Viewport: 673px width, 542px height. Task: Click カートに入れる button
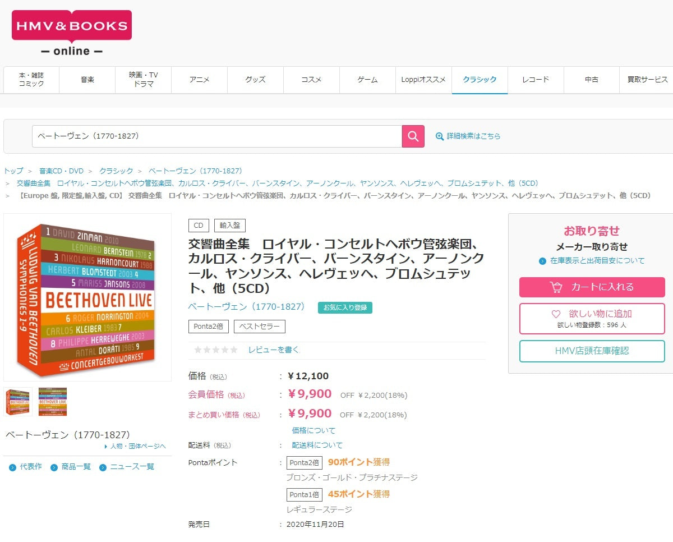(592, 287)
